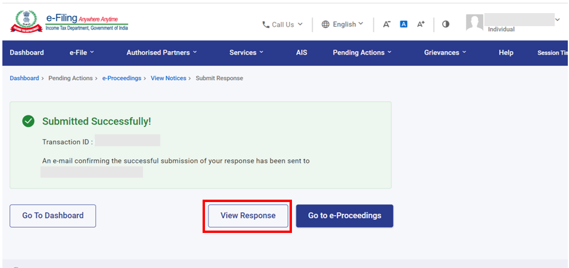Screen dimensions: 569x268
Task: Decrease font size with the smaller A icon
Action: (x=387, y=24)
